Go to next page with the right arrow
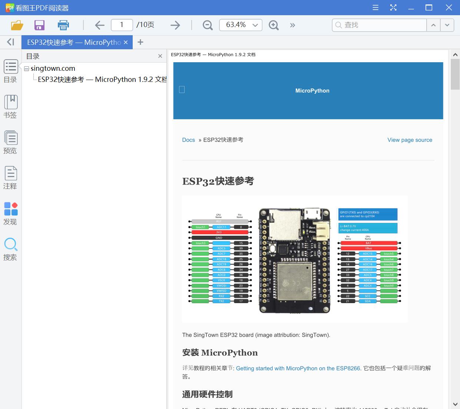Screen dimensions: 460x409 pos(174,25)
